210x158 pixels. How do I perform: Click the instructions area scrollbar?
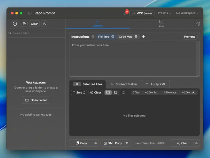coord(198,59)
